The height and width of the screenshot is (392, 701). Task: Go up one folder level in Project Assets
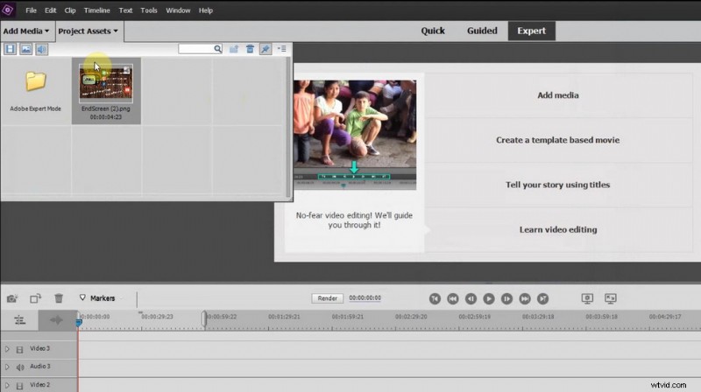point(234,49)
